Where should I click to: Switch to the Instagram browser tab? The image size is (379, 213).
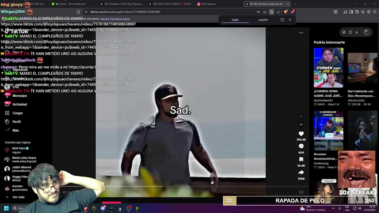218,4
